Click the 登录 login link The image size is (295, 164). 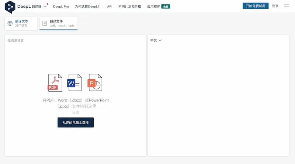pos(275,6)
